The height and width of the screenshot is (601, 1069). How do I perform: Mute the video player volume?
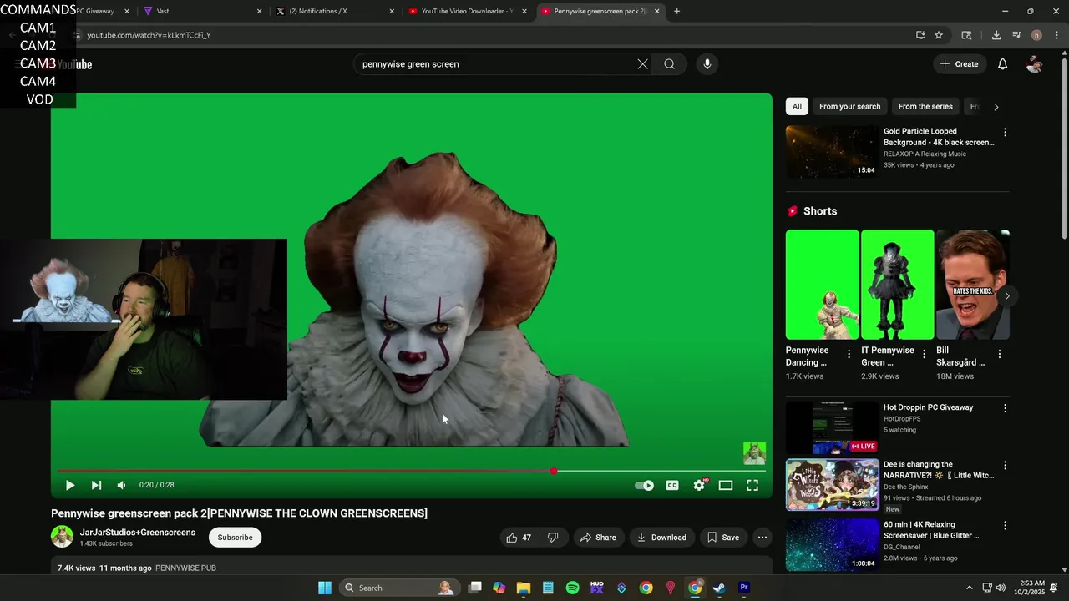click(122, 485)
